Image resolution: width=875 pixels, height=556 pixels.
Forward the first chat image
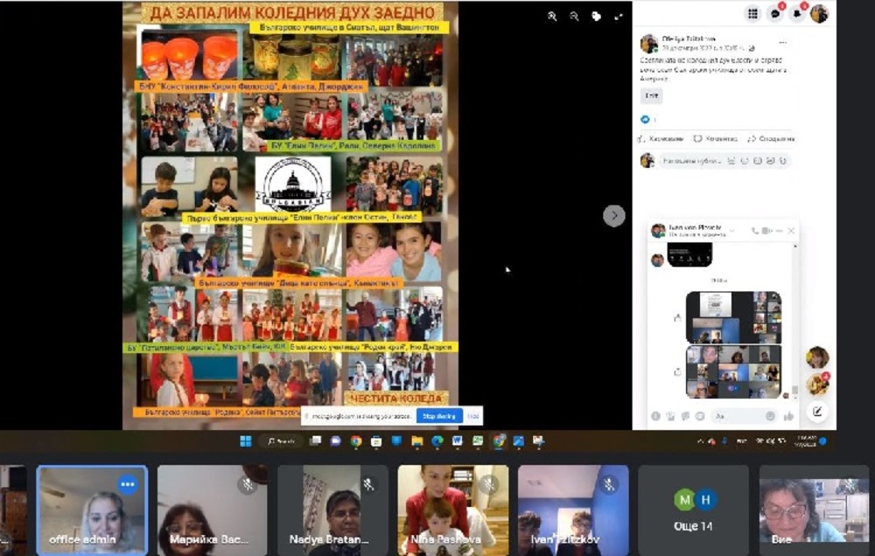(x=677, y=318)
